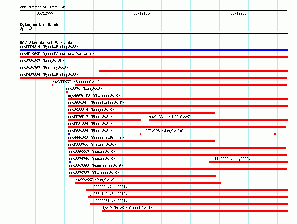Click the ruler's left arrow end
The width and height of the screenshot is (297, 224).
21,10
